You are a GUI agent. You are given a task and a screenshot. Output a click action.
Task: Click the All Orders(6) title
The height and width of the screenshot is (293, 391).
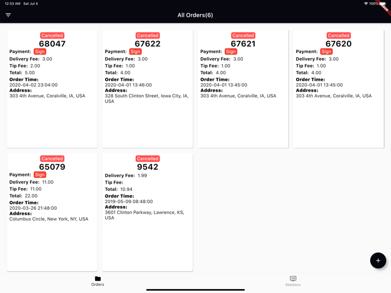click(x=195, y=15)
